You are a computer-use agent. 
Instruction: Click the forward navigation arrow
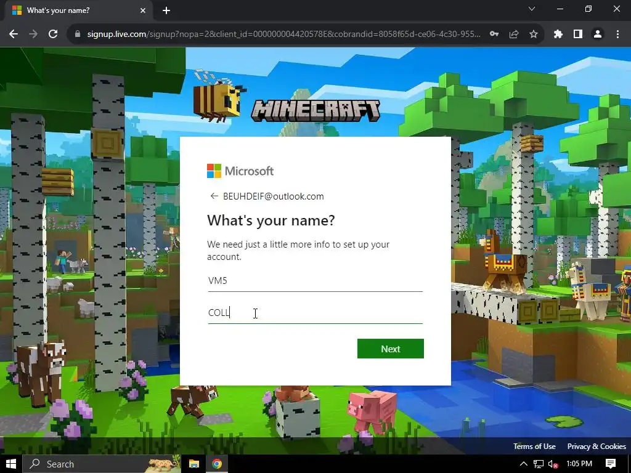[x=33, y=34]
